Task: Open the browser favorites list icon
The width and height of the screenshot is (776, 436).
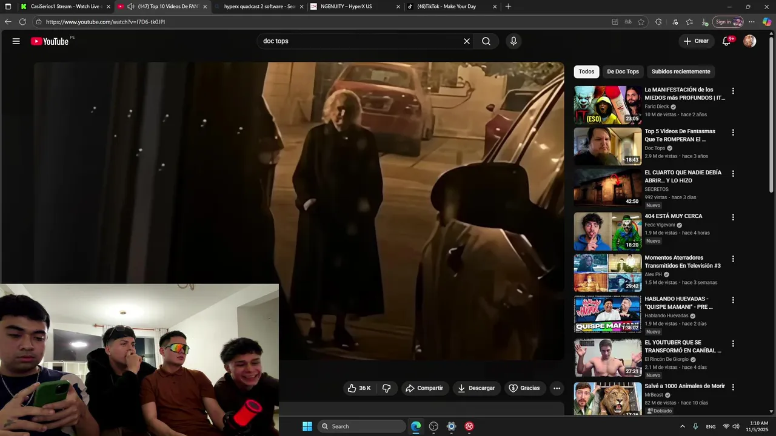Action: pyautogui.click(x=689, y=22)
